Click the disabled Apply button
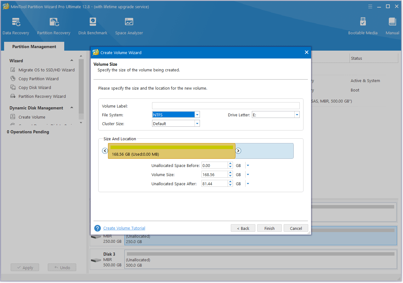This screenshot has width=403, height=283. (x=25, y=268)
